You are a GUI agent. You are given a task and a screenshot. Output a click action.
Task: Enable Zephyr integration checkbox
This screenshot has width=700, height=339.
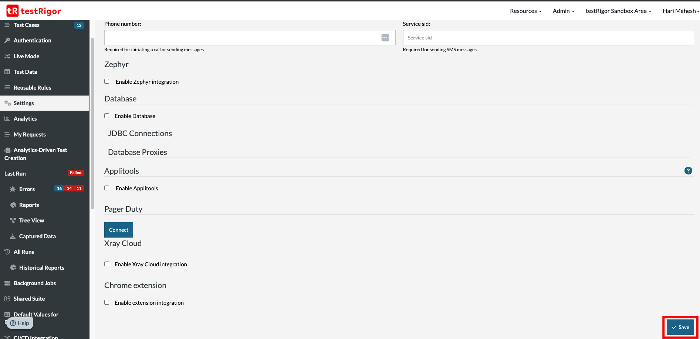(x=107, y=82)
